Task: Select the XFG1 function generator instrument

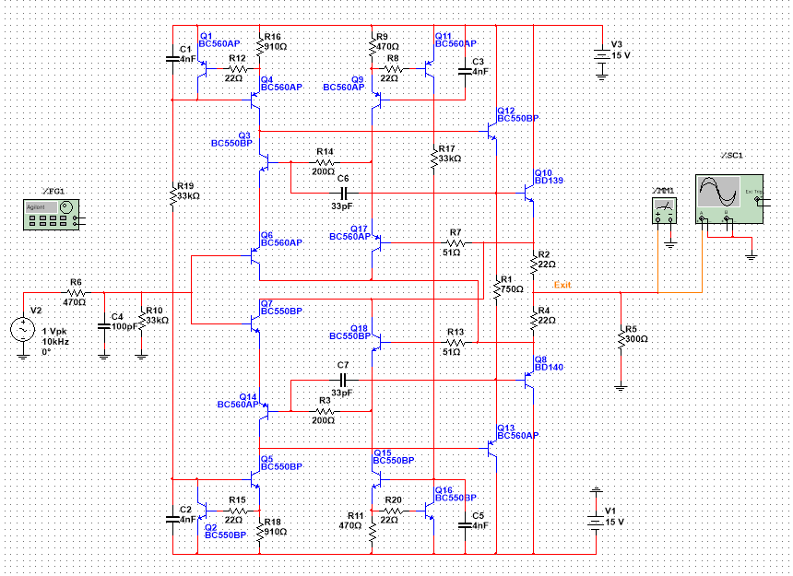Action: pyautogui.click(x=51, y=215)
